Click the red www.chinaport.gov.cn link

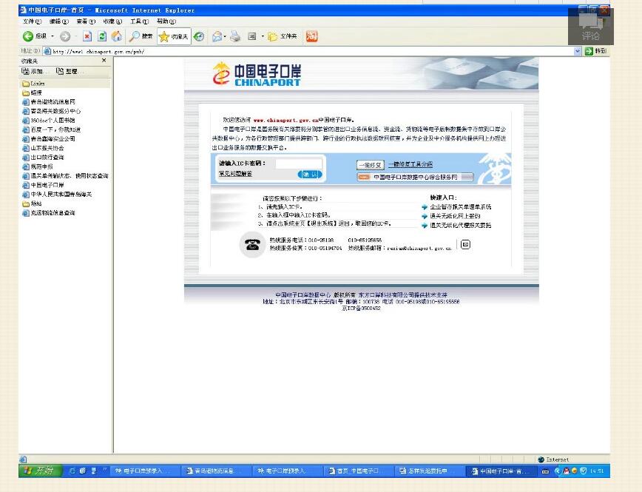[285, 120]
